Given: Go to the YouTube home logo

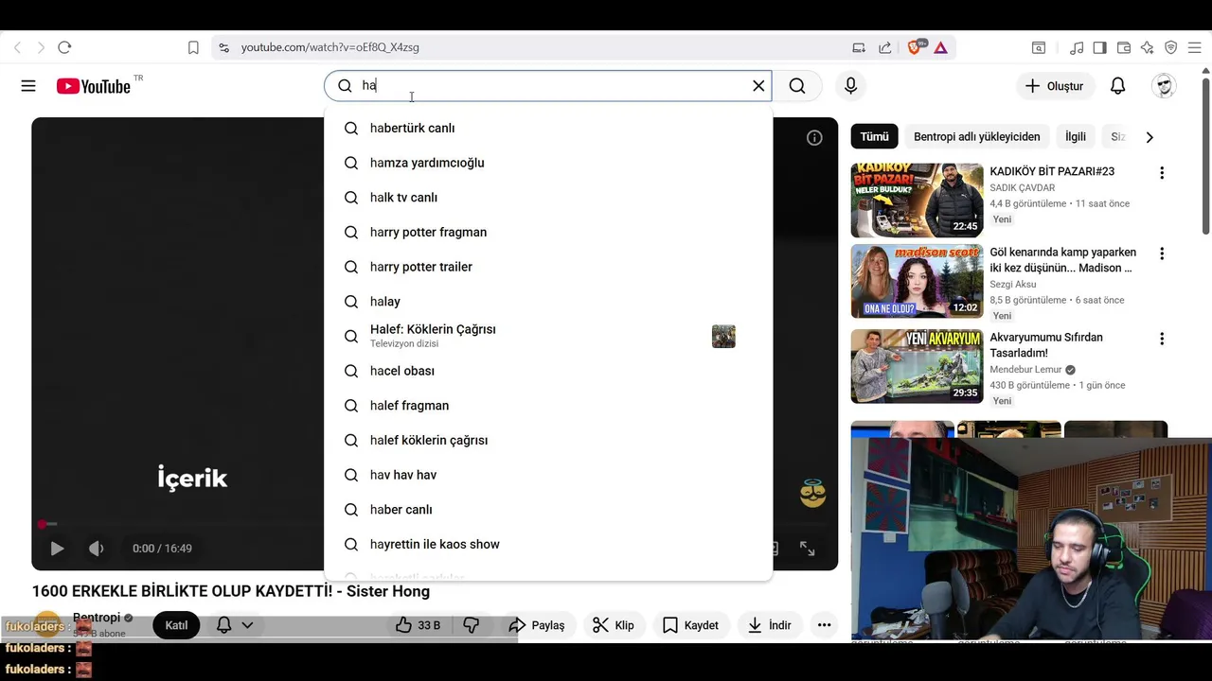Looking at the screenshot, I should (93, 86).
